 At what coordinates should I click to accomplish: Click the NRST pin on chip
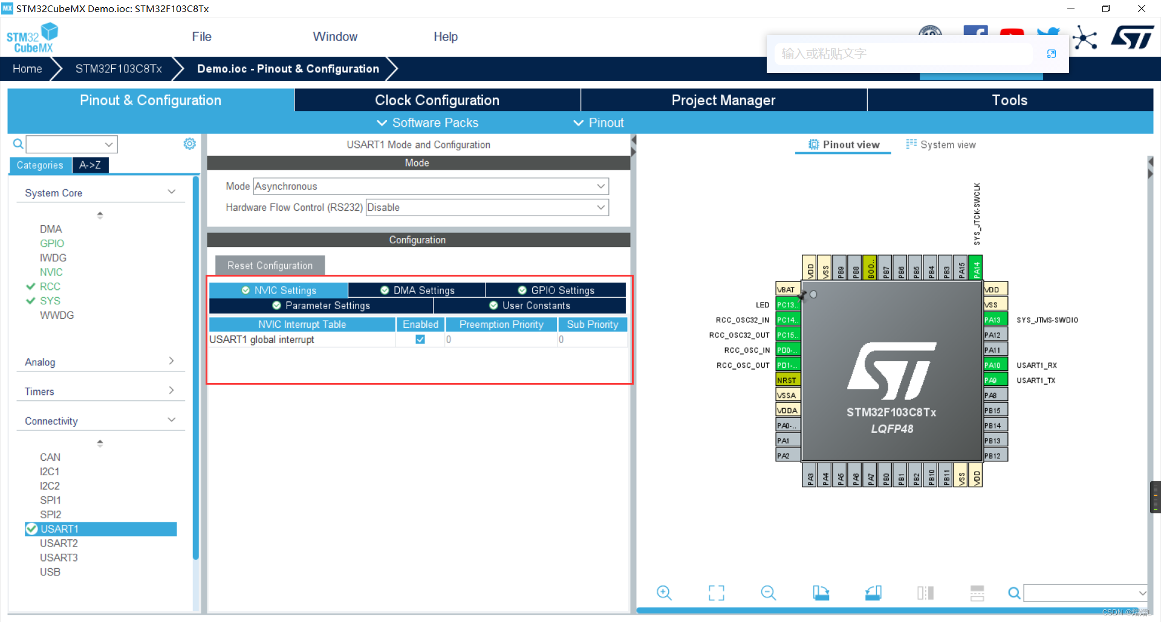(x=788, y=380)
